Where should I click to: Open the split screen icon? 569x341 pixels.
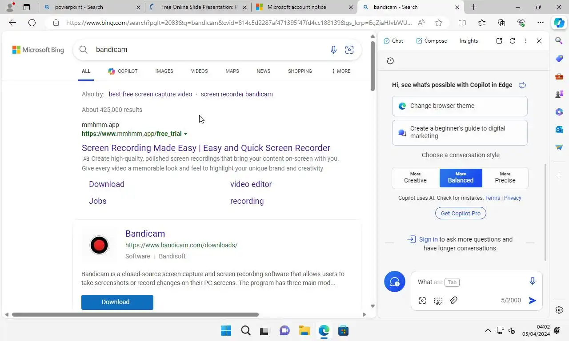point(462,23)
